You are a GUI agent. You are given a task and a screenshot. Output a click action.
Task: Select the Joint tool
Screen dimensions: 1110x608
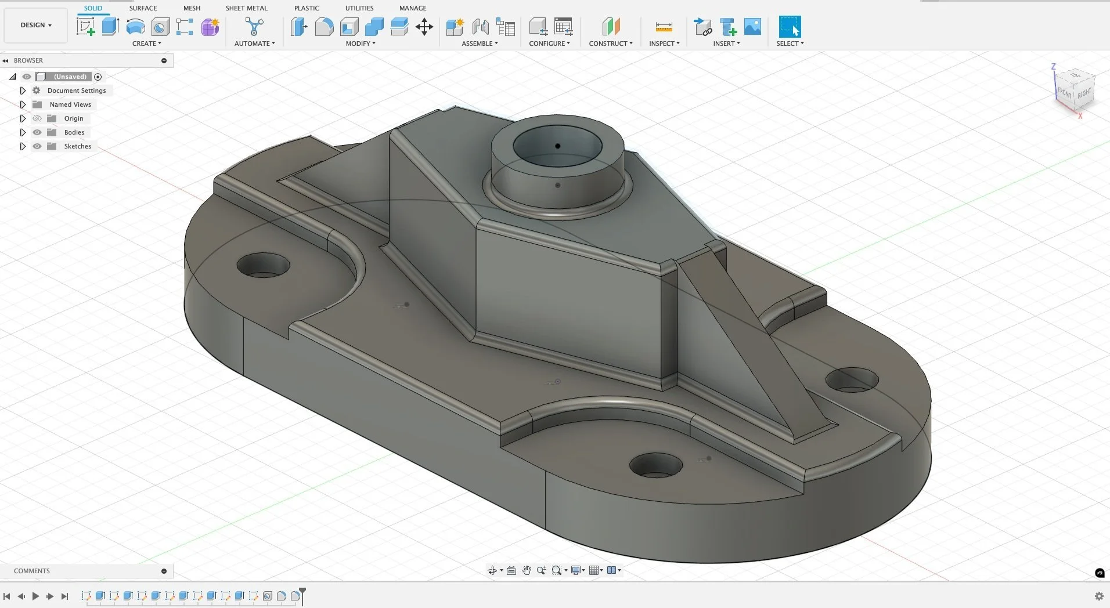[x=480, y=27]
